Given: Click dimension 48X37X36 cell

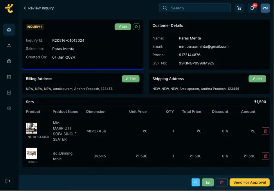Looking at the screenshot, I should tap(96, 131).
